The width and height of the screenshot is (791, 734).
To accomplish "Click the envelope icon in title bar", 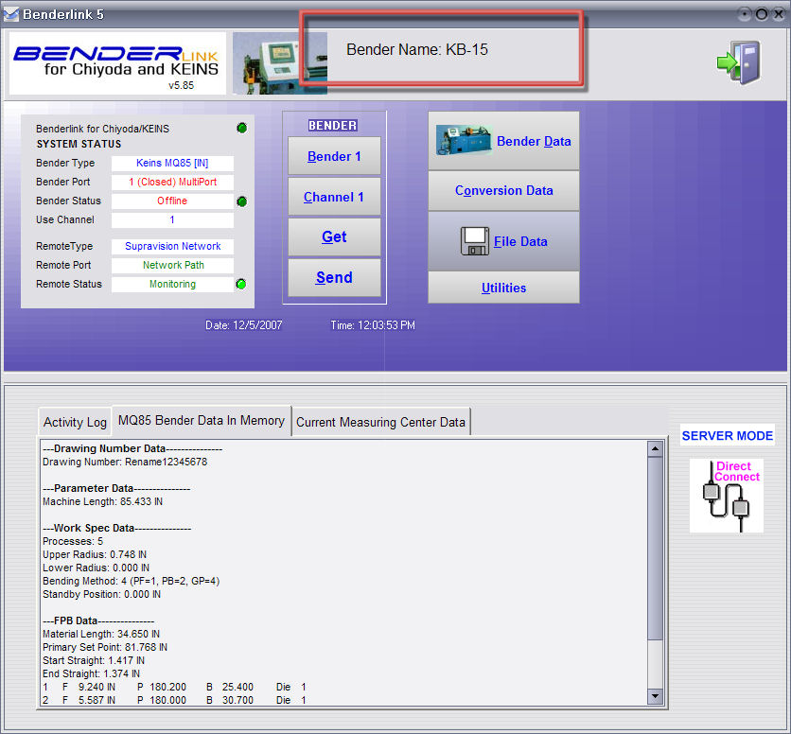I will click(10, 14).
